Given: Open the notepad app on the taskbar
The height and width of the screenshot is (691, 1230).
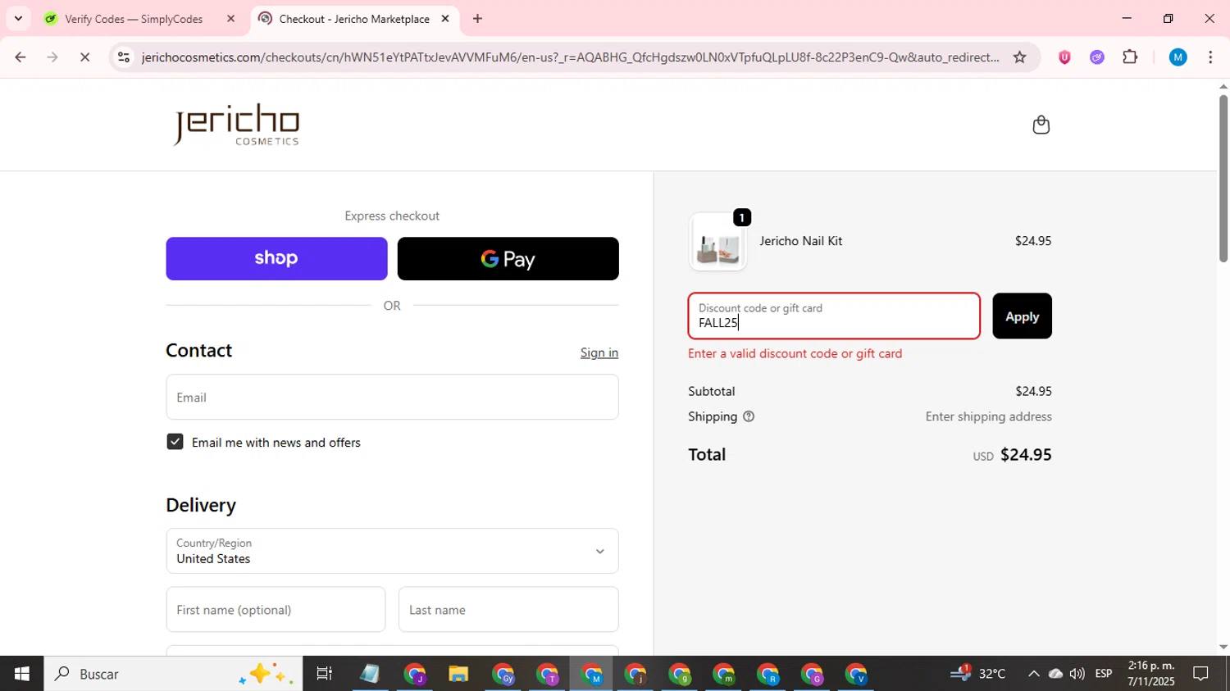Looking at the screenshot, I should 369,674.
